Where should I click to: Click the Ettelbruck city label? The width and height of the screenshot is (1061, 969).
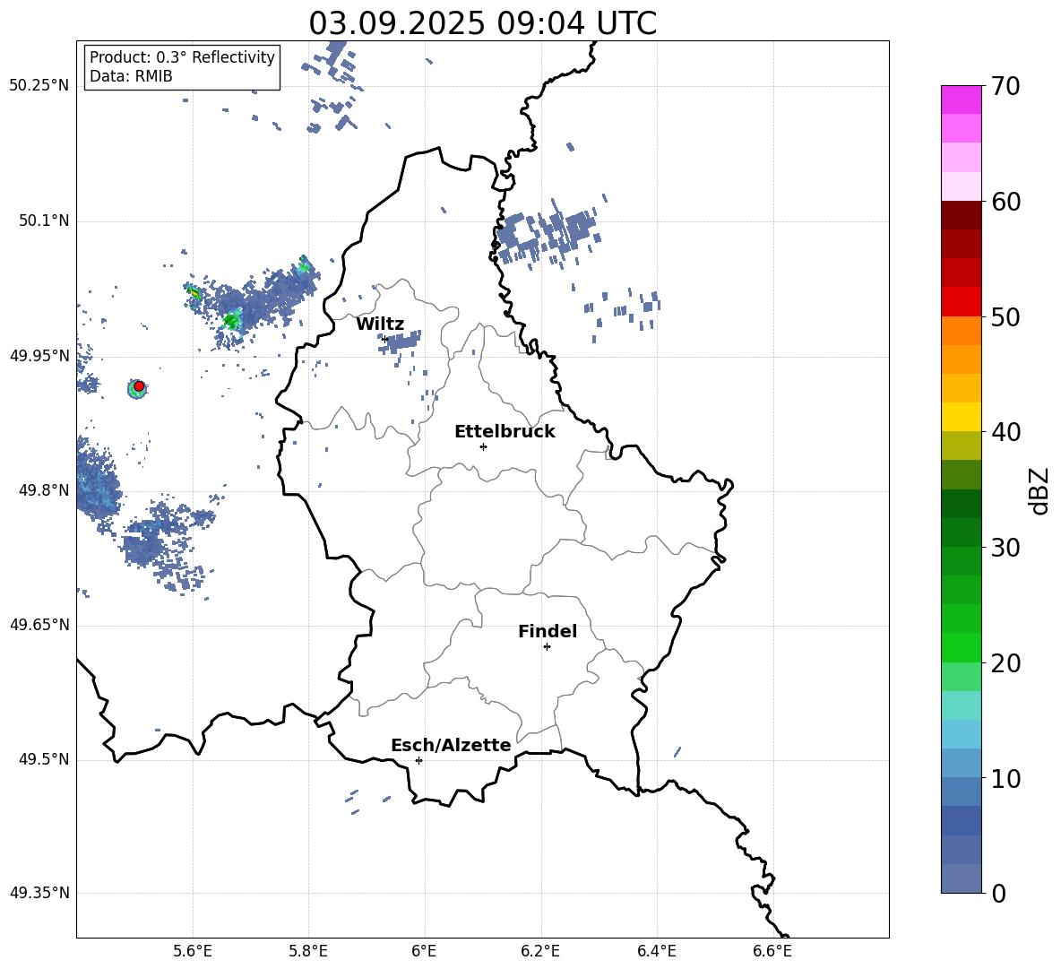tap(505, 432)
